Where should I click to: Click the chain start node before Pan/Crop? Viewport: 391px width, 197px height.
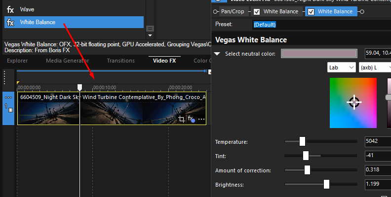click(x=215, y=12)
